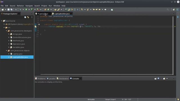Switch to the *Laptop.java editor tab

pyautogui.click(x=43, y=14)
